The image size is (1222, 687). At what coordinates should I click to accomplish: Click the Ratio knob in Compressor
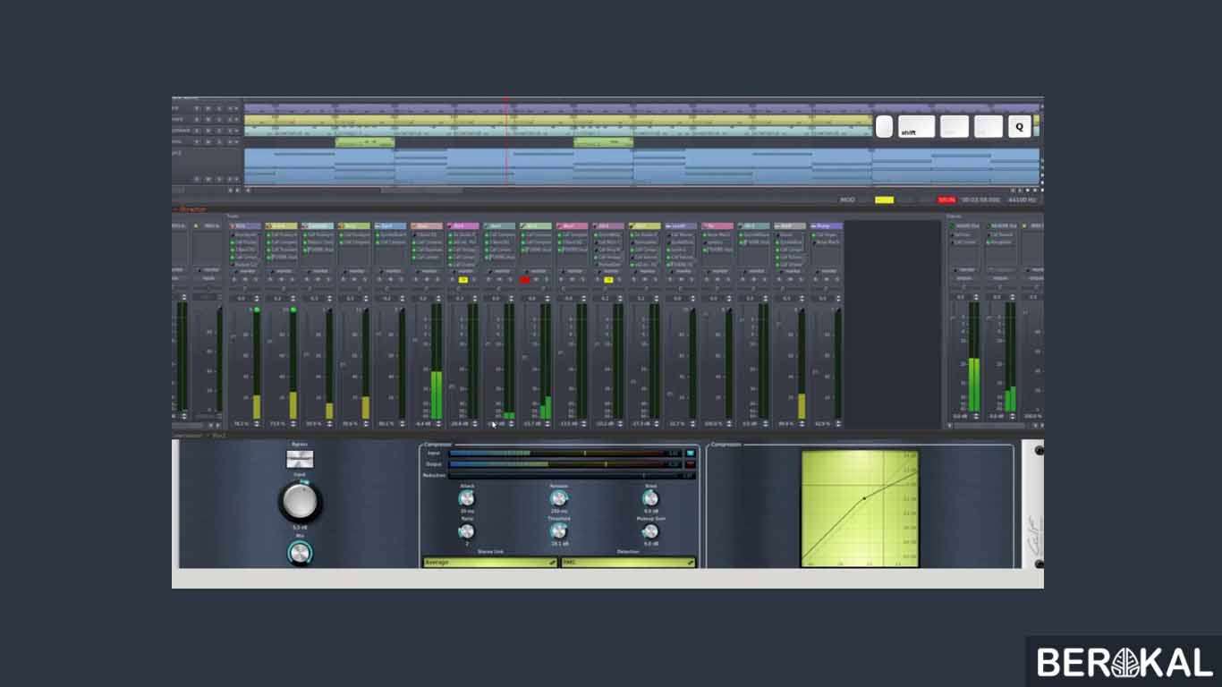467,531
